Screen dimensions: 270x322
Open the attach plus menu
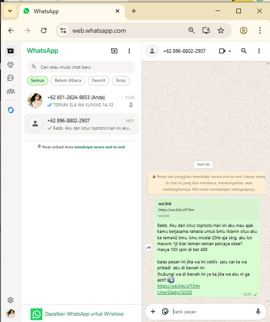click(x=153, y=312)
